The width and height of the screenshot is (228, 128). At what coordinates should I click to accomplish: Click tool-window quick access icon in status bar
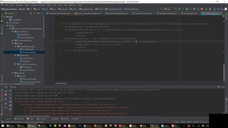coord(2,122)
